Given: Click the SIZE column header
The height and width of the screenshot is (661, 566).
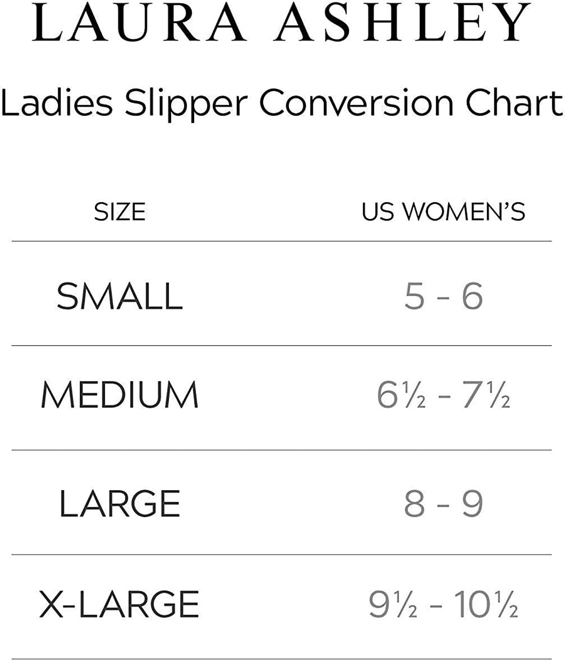Looking at the screenshot, I should pyautogui.click(x=120, y=212).
